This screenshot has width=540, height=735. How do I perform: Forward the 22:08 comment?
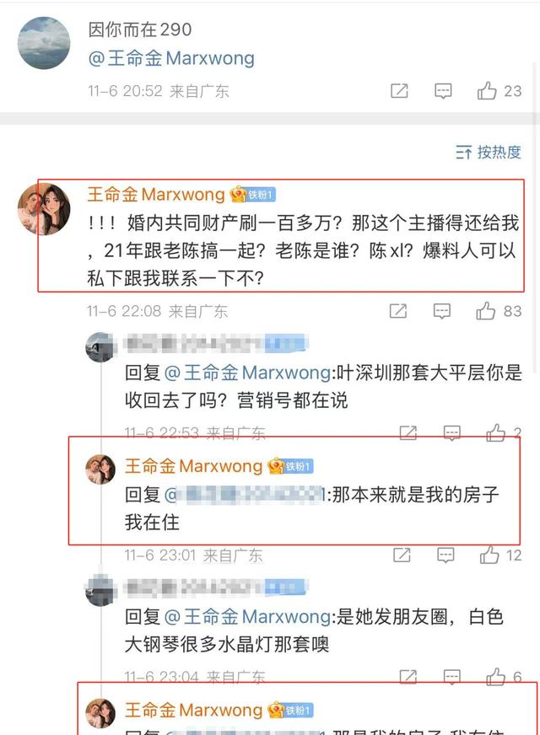point(398,311)
